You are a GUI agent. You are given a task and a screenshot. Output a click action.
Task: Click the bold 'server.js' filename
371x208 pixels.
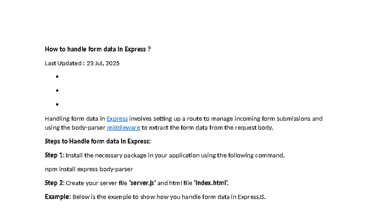tap(142, 183)
